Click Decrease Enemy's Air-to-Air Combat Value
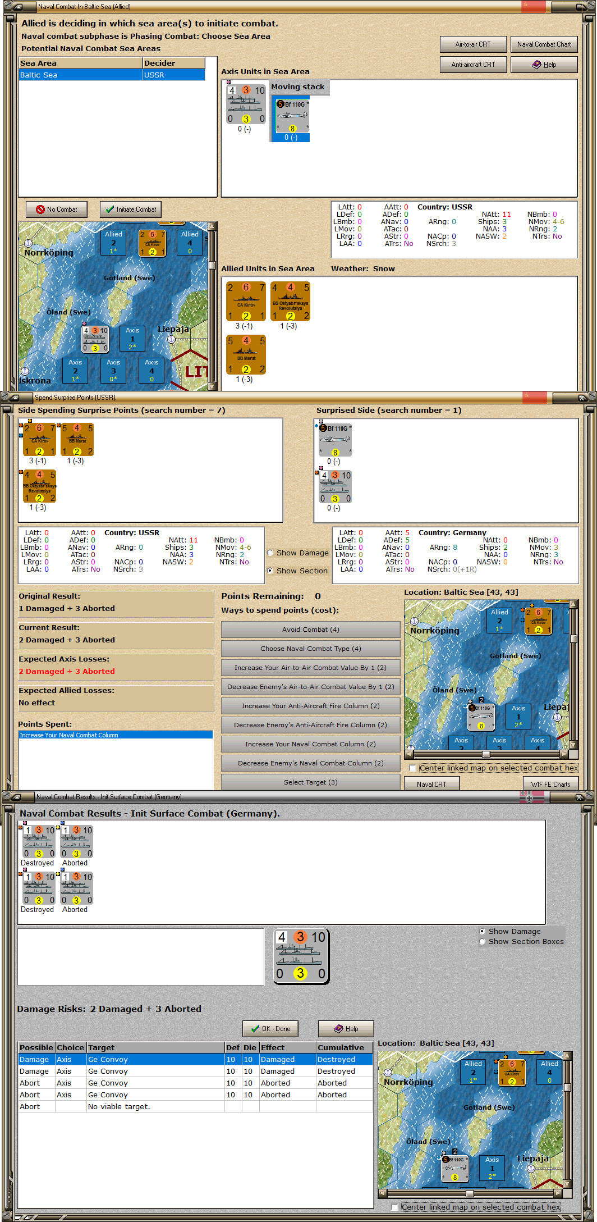The height and width of the screenshot is (1222, 597). 310,687
